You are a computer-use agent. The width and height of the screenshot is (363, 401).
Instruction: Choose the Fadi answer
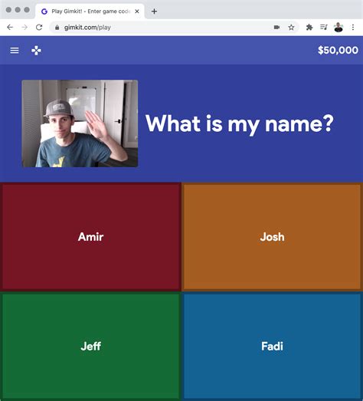pyautogui.click(x=272, y=346)
